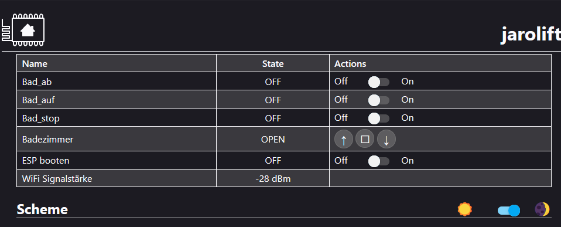Image resolution: width=561 pixels, height=227 pixels.
Task: Click the ESPHome chip home logo
Action: [23, 30]
